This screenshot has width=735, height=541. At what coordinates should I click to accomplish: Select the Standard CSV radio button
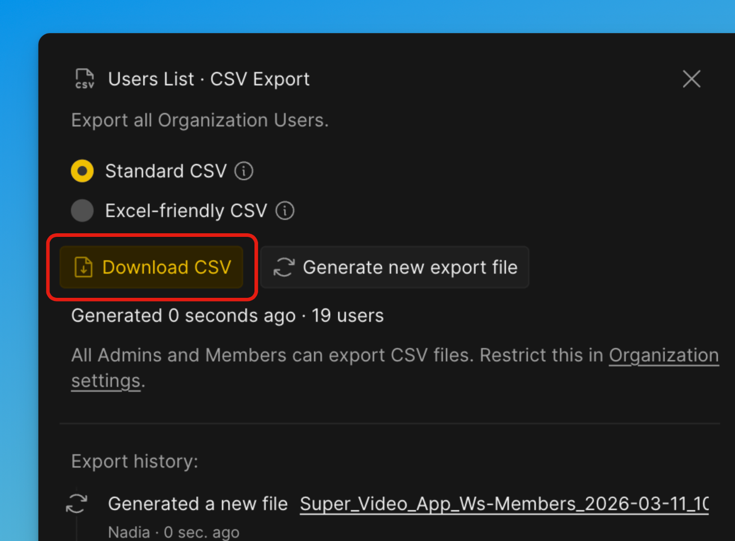82,171
